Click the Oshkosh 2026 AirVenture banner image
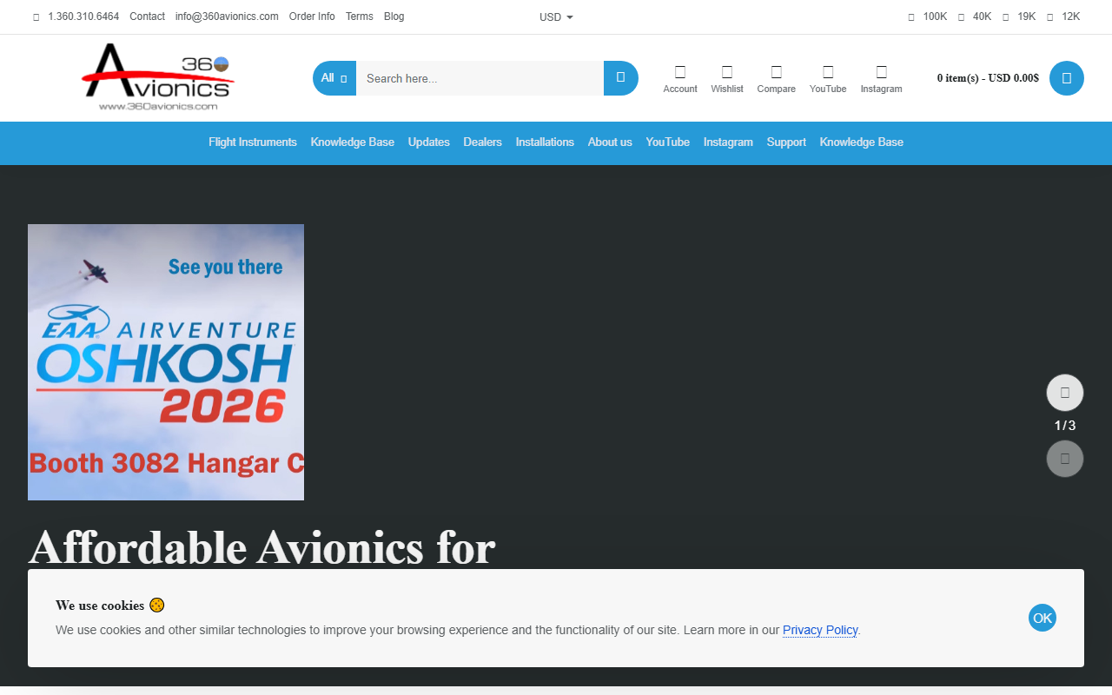Image resolution: width=1112 pixels, height=695 pixels. [166, 362]
